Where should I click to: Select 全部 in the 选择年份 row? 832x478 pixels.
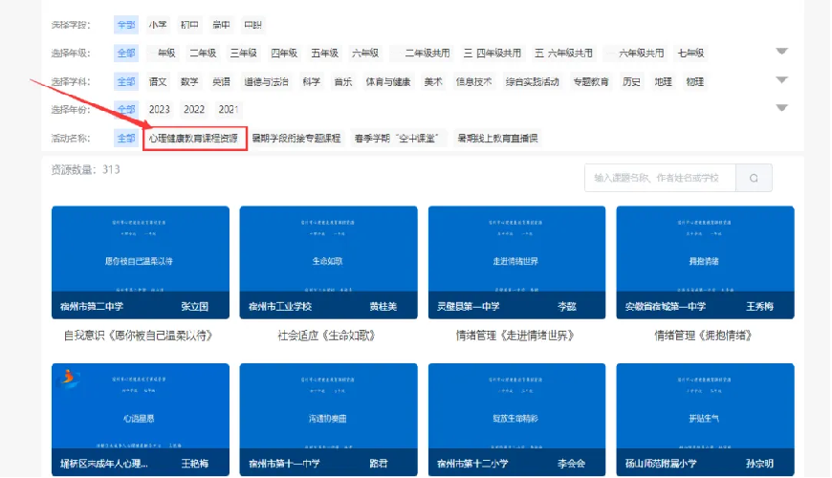pyautogui.click(x=126, y=109)
